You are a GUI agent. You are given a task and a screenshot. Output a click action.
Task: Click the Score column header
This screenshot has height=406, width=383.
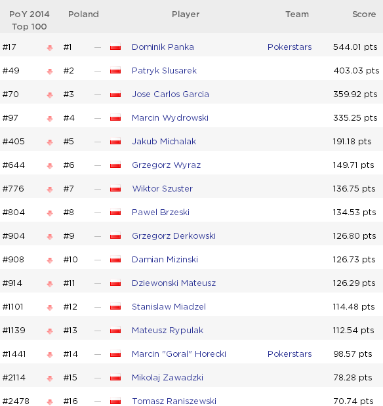coord(364,14)
